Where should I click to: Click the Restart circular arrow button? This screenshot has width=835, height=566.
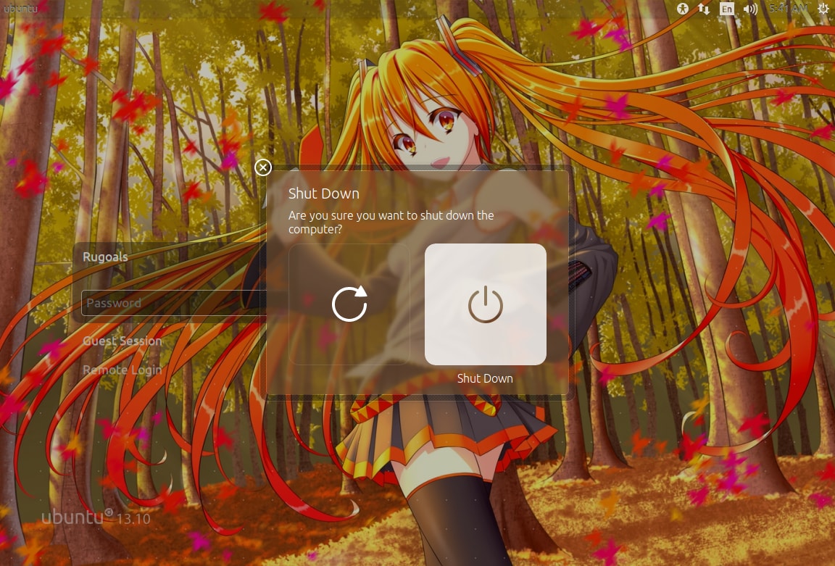(349, 304)
